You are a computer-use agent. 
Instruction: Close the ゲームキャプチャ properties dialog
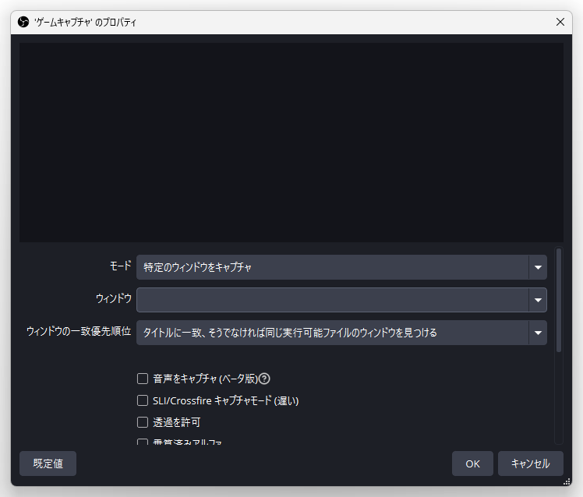tap(560, 23)
